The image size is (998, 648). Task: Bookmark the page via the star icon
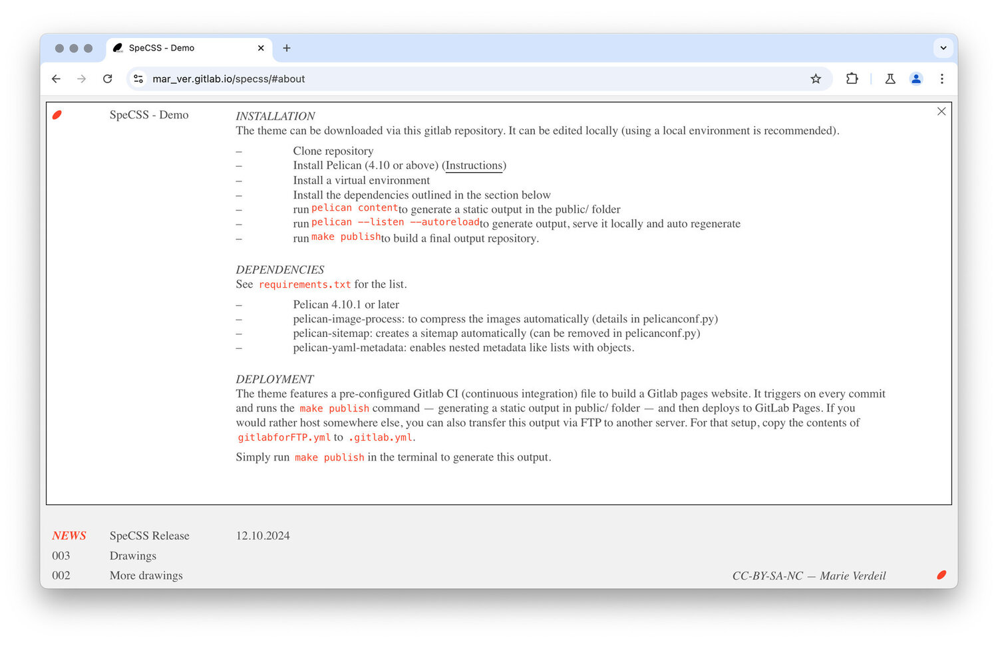[x=816, y=78]
